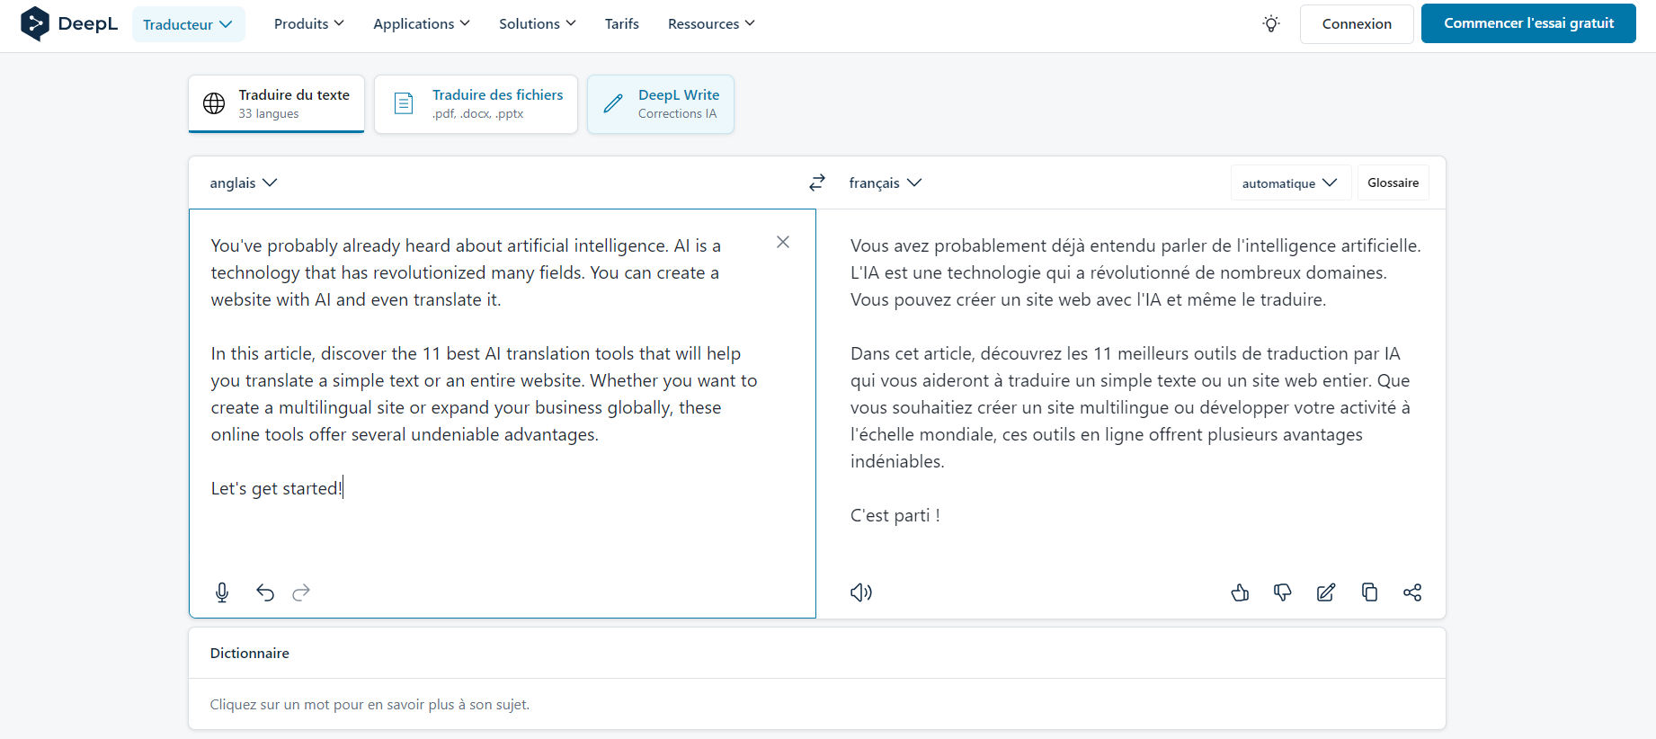1656x739 pixels.
Task: Toggle the light bulb theme icon
Action: pos(1271,24)
